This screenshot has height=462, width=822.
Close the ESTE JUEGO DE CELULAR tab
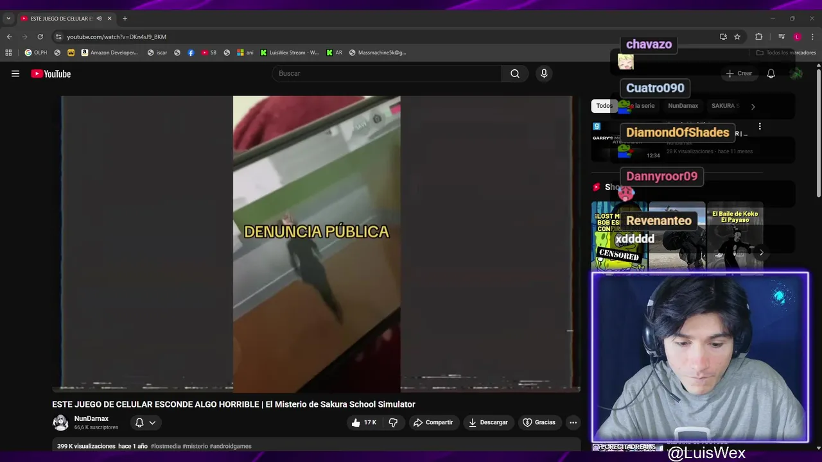click(110, 19)
